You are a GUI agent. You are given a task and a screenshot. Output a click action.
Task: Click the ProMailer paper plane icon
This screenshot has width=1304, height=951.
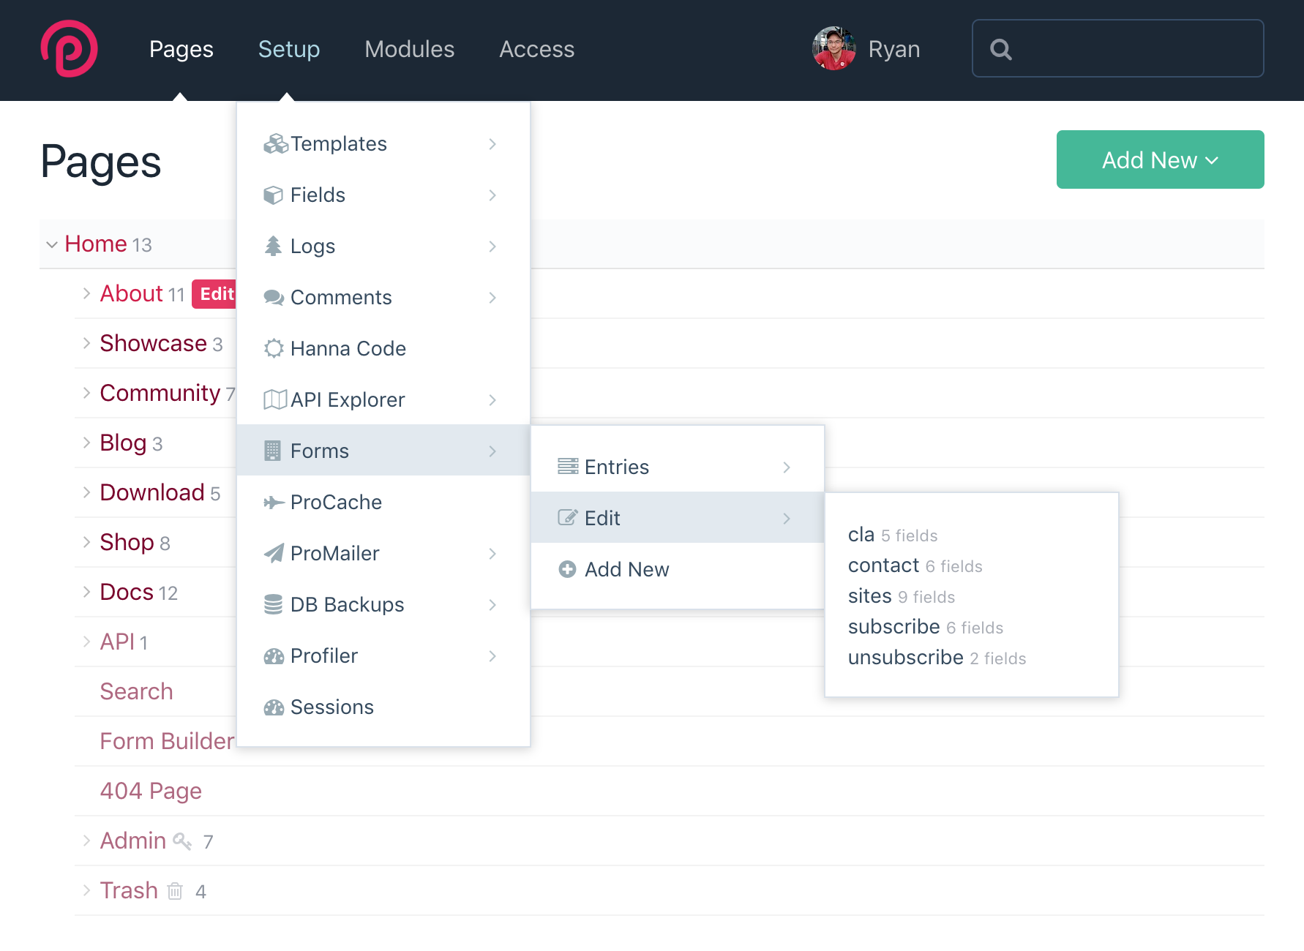[x=274, y=554]
